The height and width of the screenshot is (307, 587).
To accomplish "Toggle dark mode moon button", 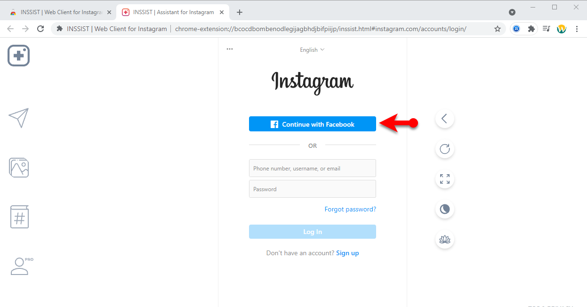I will coord(445,210).
